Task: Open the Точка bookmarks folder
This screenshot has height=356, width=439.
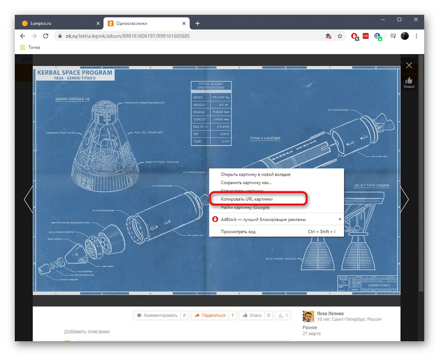Action: (30, 47)
